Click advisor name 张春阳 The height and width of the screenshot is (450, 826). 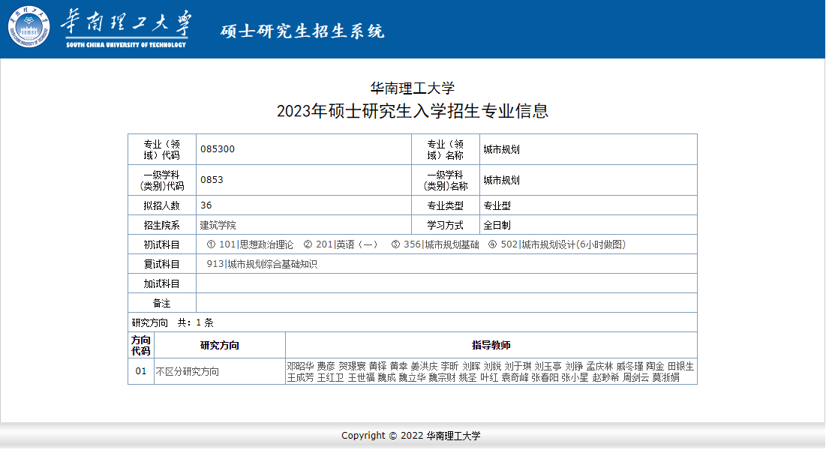click(545, 377)
